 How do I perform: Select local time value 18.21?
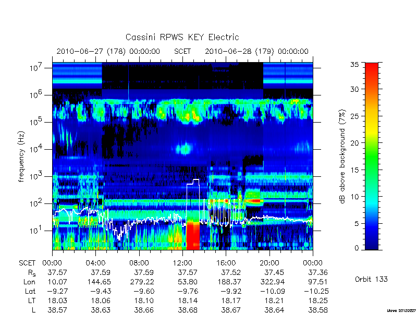tap(274, 301)
